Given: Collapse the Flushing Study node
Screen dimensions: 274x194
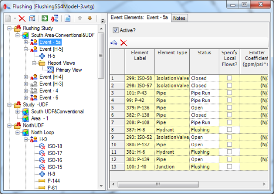Looking at the screenshot, I should [9, 28].
